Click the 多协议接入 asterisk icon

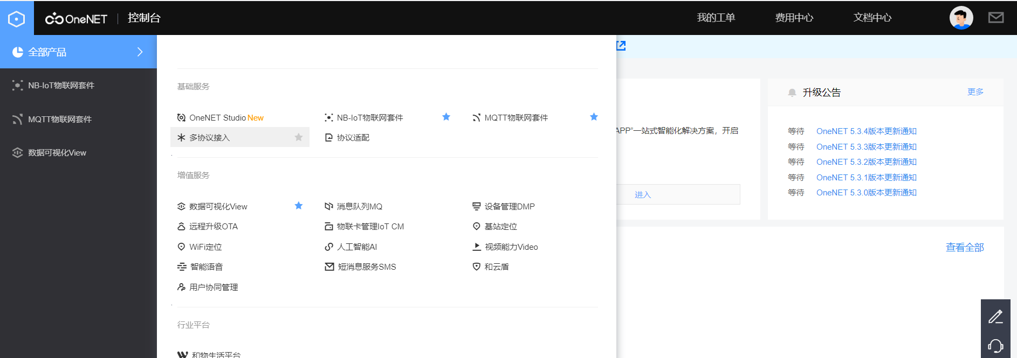tap(181, 137)
